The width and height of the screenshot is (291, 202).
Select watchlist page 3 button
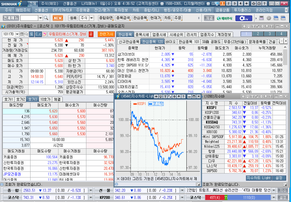(x=270, y=34)
